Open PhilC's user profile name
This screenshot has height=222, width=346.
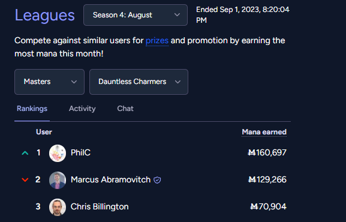80,152
